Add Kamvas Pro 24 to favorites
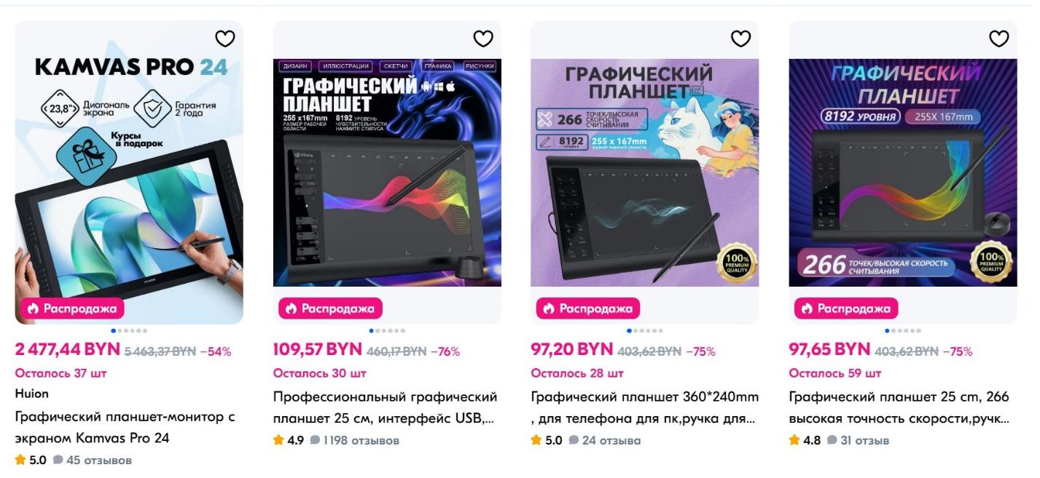The height and width of the screenshot is (478, 1040). [225, 39]
